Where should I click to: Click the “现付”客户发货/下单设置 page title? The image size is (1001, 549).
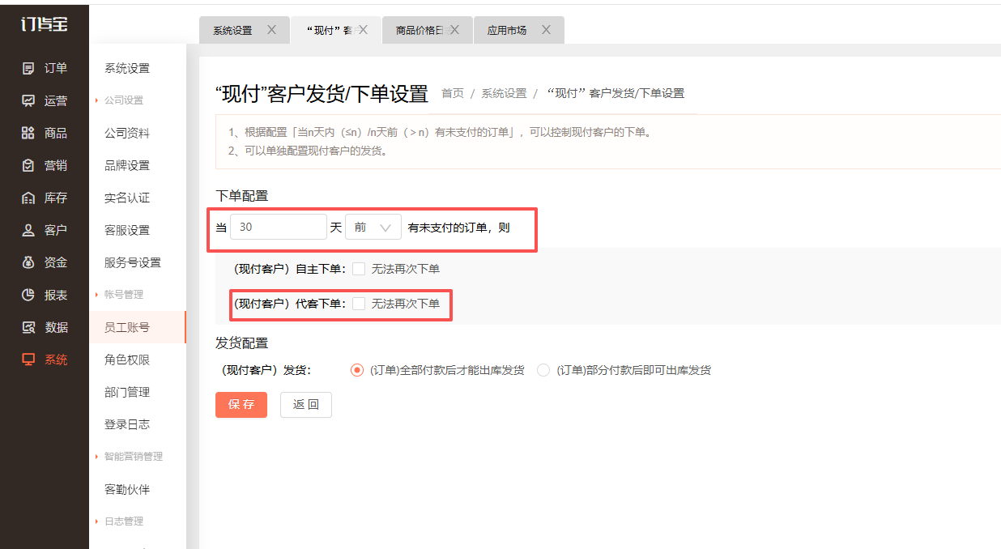coord(322,94)
